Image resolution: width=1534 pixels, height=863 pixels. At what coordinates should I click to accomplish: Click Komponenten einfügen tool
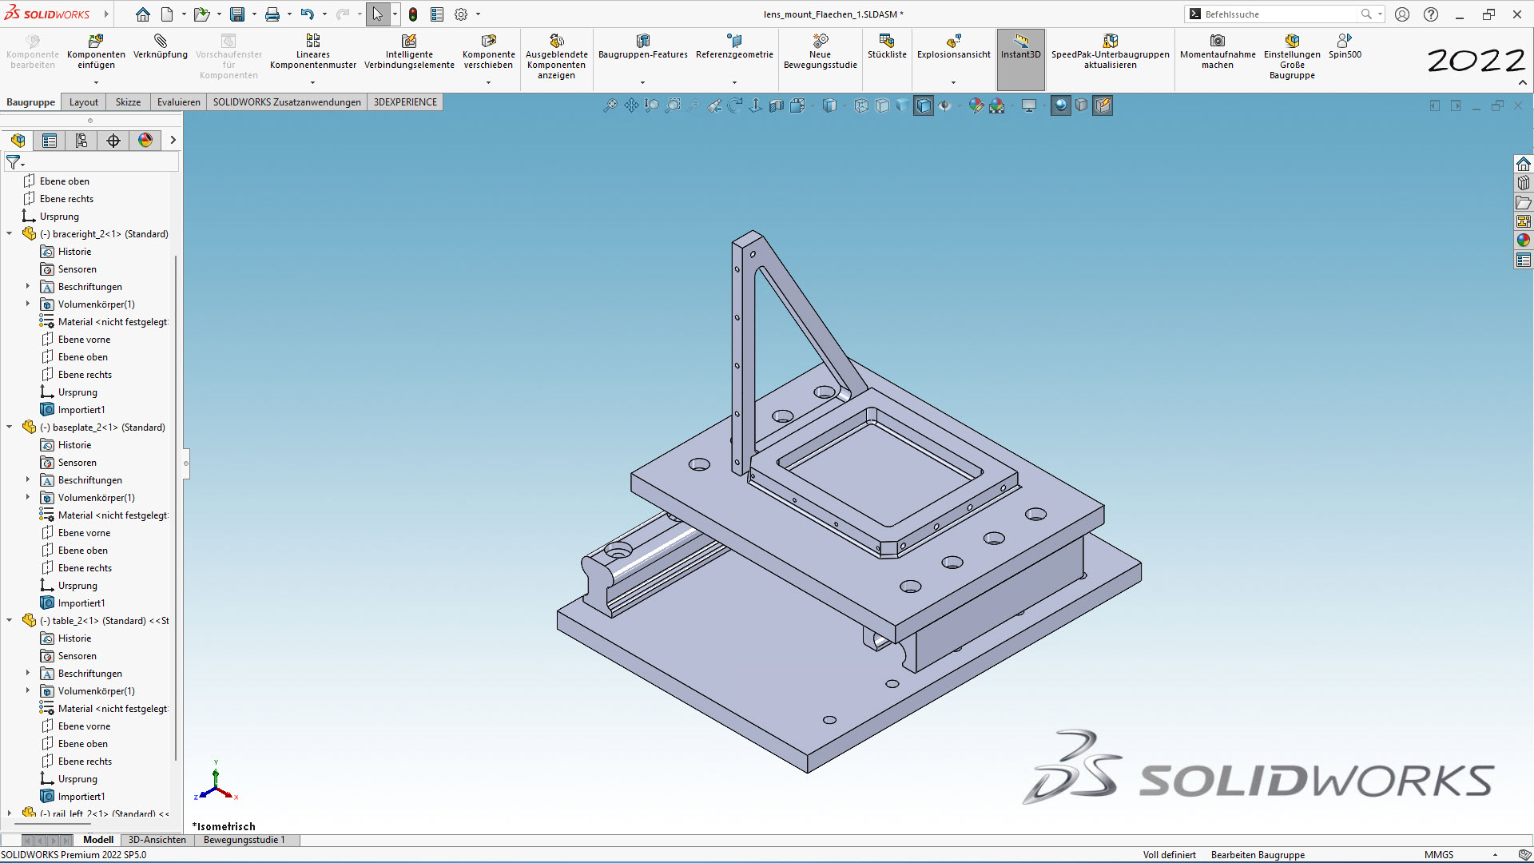pos(96,52)
